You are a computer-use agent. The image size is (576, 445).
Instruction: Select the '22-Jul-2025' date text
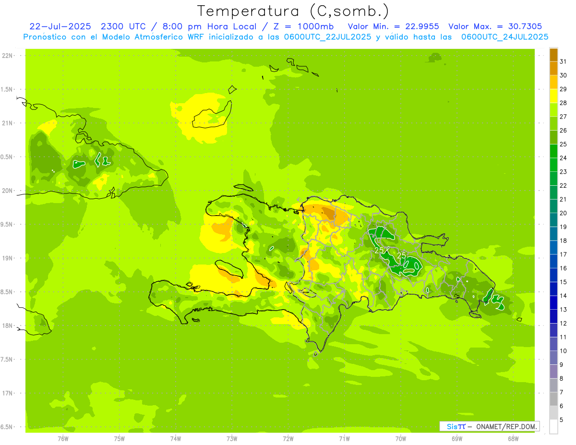point(60,26)
